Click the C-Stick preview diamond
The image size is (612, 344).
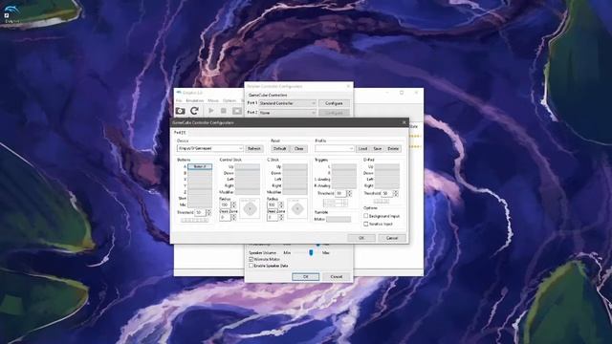(x=297, y=208)
